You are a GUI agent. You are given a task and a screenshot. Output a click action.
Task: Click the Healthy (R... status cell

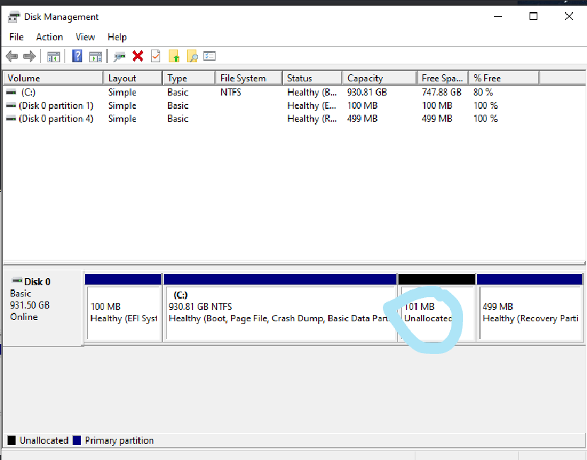pyautogui.click(x=312, y=118)
